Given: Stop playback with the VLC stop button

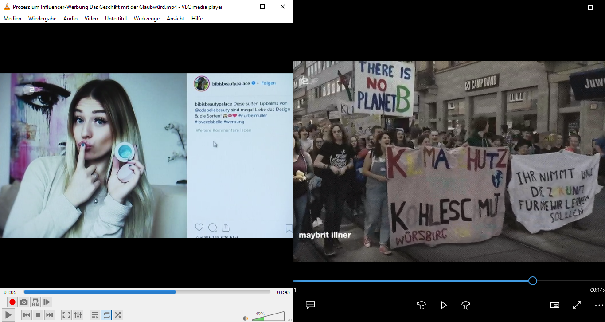Looking at the screenshot, I should pos(38,315).
